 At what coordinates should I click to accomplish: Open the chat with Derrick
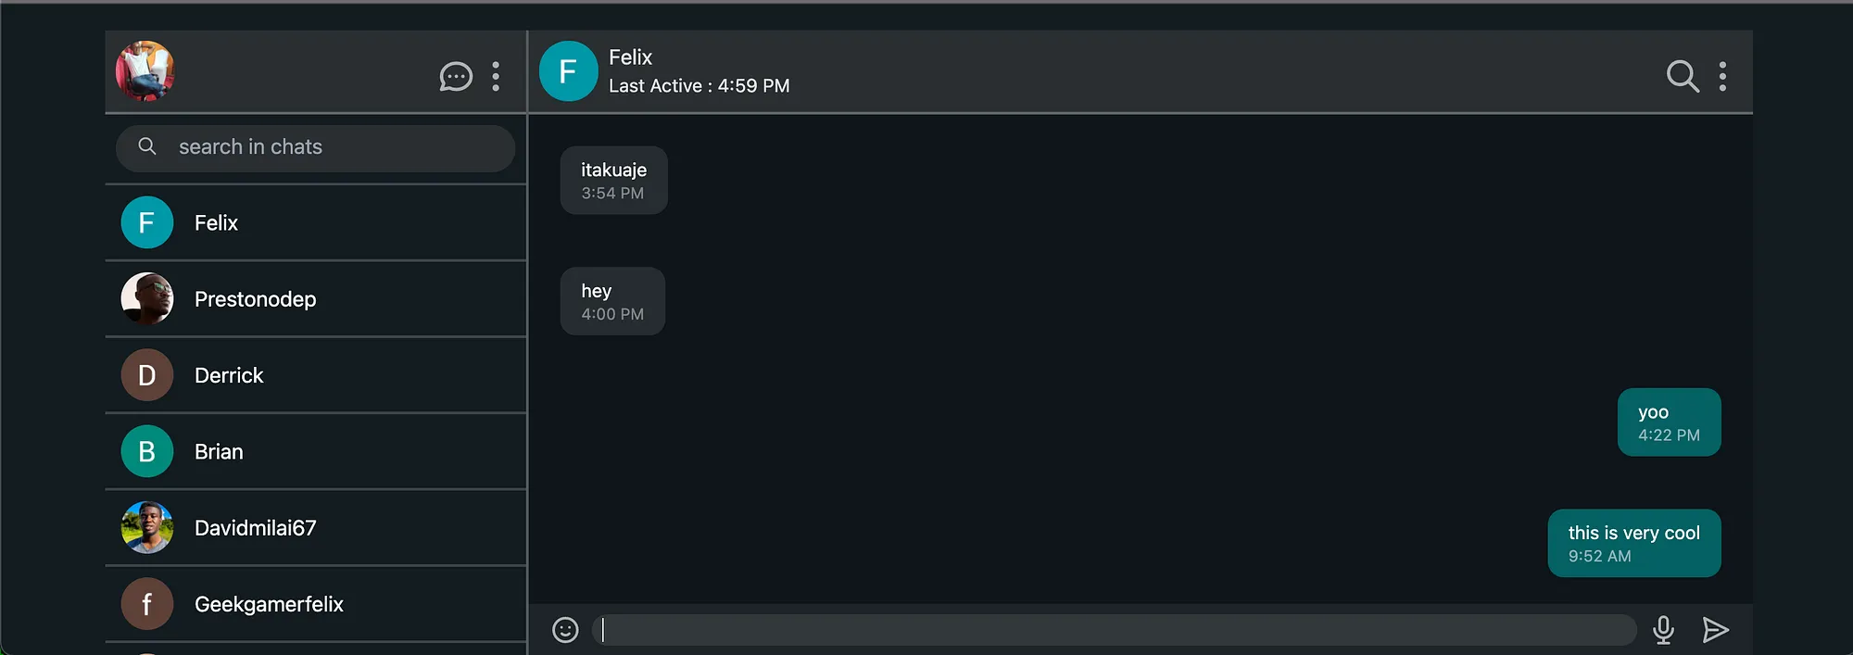point(316,375)
